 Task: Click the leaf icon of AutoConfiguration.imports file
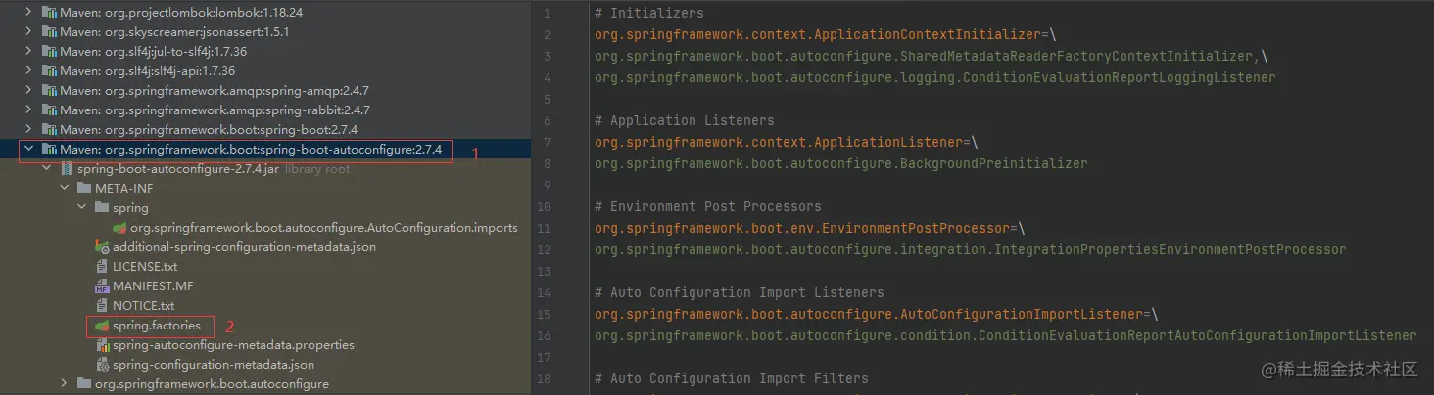point(120,228)
